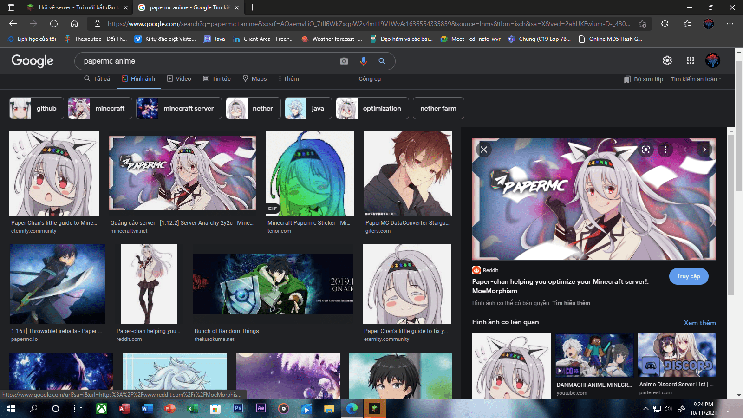Start voice search with microphone icon

363,61
